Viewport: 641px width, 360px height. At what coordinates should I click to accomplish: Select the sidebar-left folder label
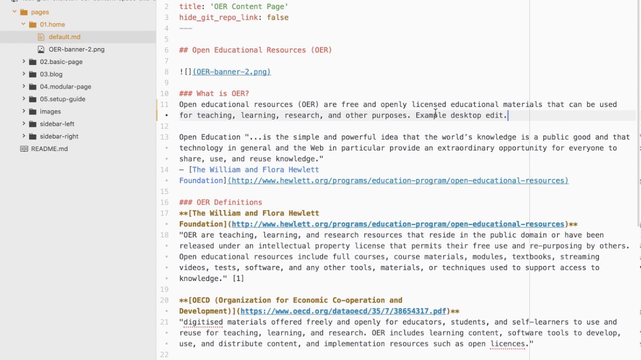click(x=57, y=124)
